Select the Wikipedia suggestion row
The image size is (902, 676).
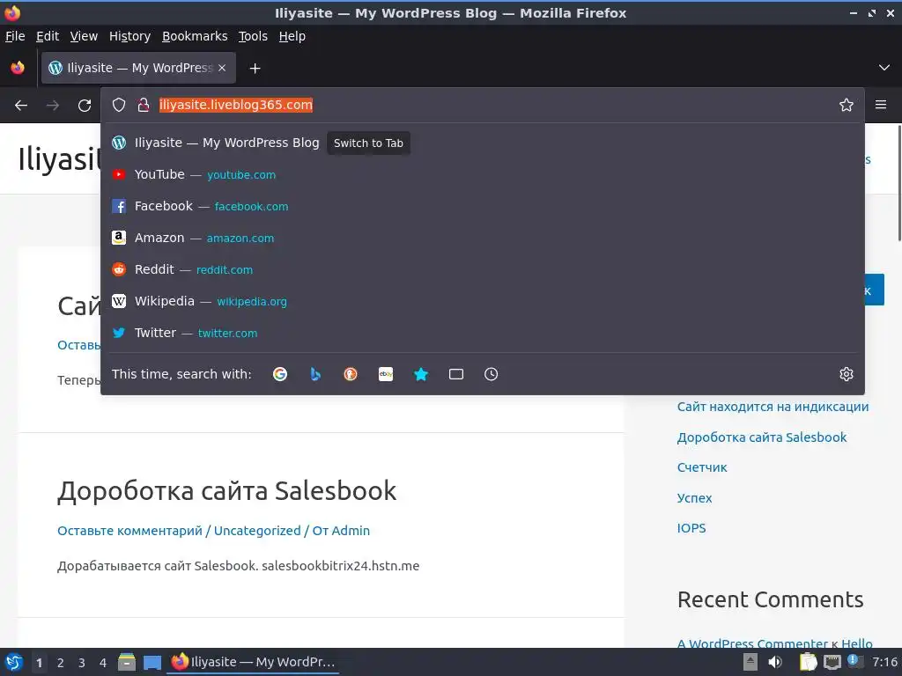point(483,301)
